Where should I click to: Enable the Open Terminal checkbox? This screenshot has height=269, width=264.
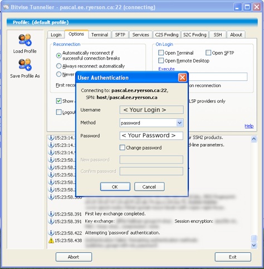point(161,52)
